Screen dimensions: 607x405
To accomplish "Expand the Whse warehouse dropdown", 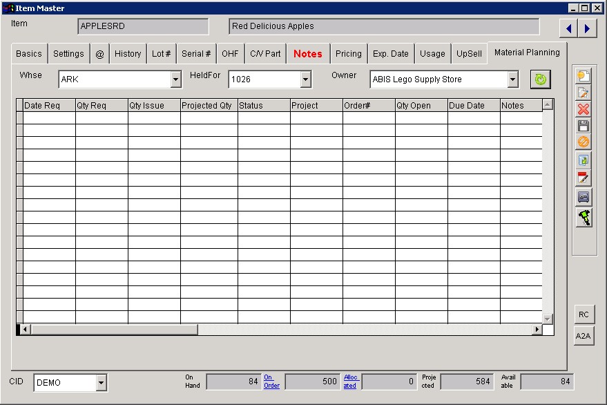I will [x=175, y=80].
